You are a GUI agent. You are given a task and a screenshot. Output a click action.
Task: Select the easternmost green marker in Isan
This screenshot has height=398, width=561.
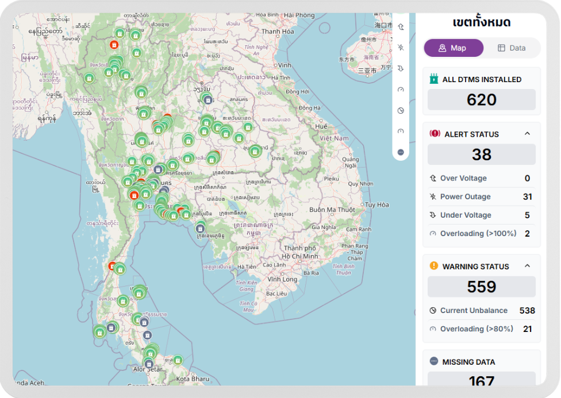pos(255,152)
